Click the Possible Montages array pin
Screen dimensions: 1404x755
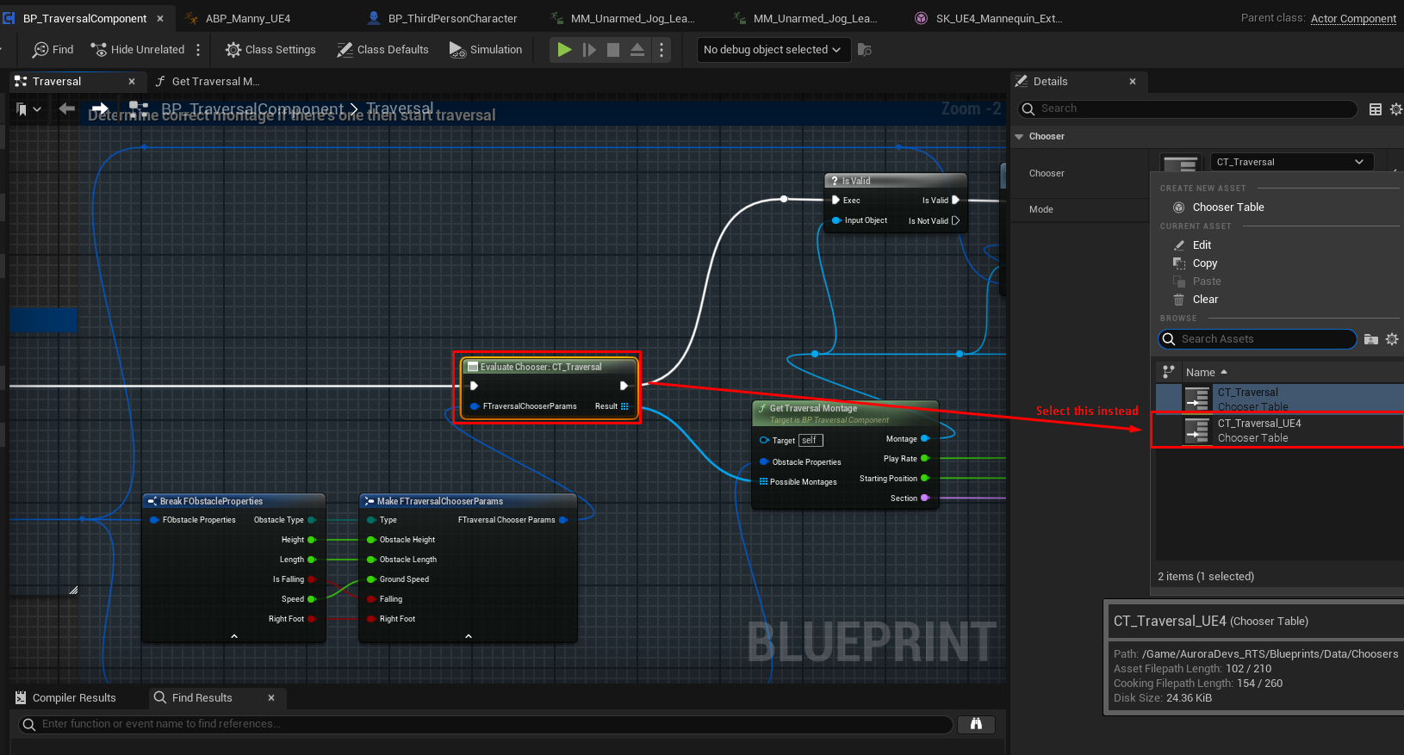point(763,482)
